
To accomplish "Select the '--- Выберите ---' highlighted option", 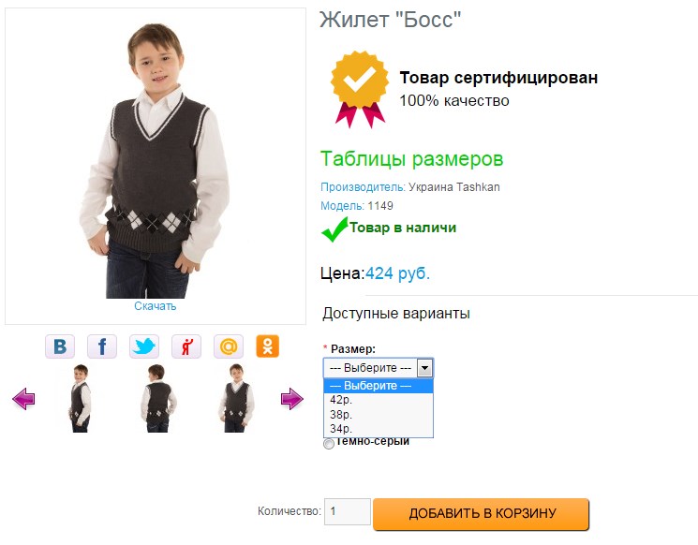I will point(379,386).
